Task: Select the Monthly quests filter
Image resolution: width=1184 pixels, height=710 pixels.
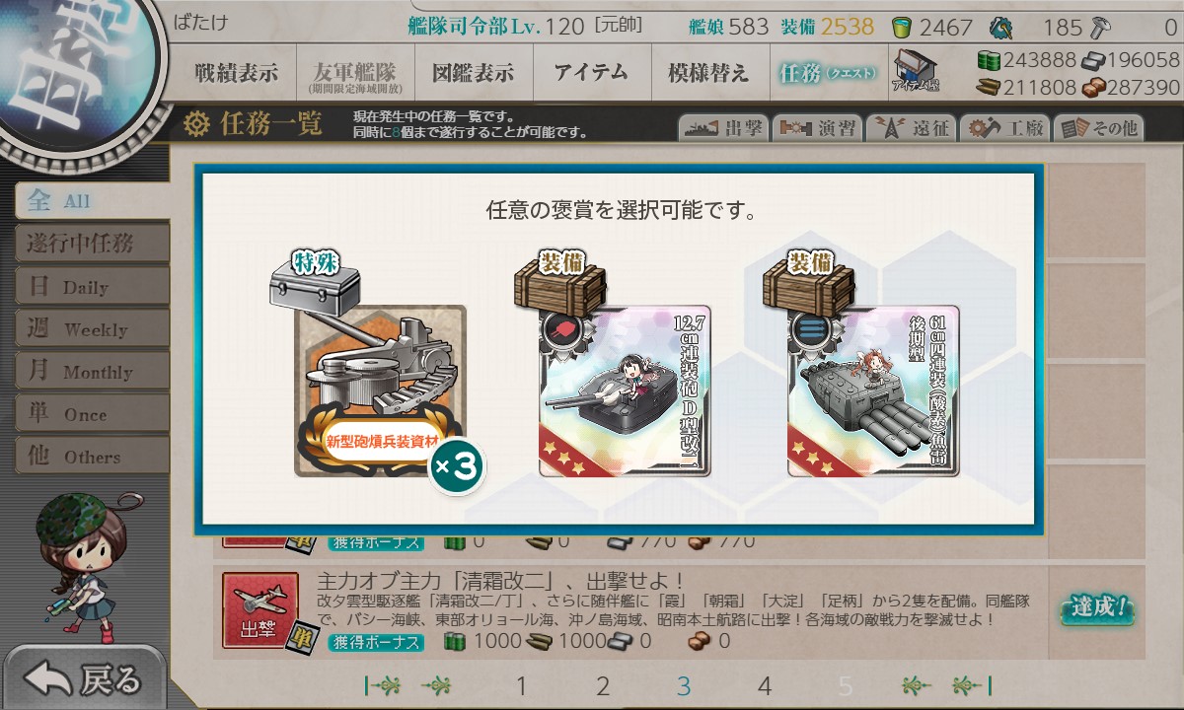Action: [x=91, y=372]
